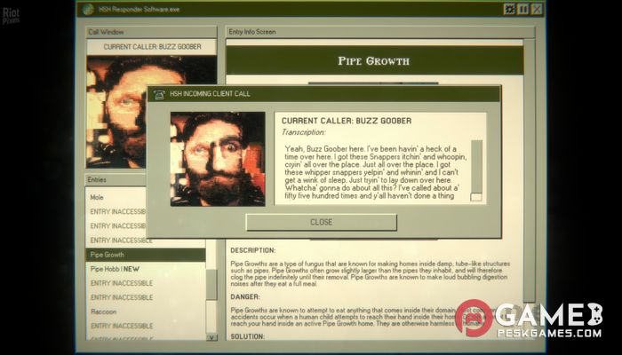
Task: Click the DANGER heading
Action: coord(245,296)
